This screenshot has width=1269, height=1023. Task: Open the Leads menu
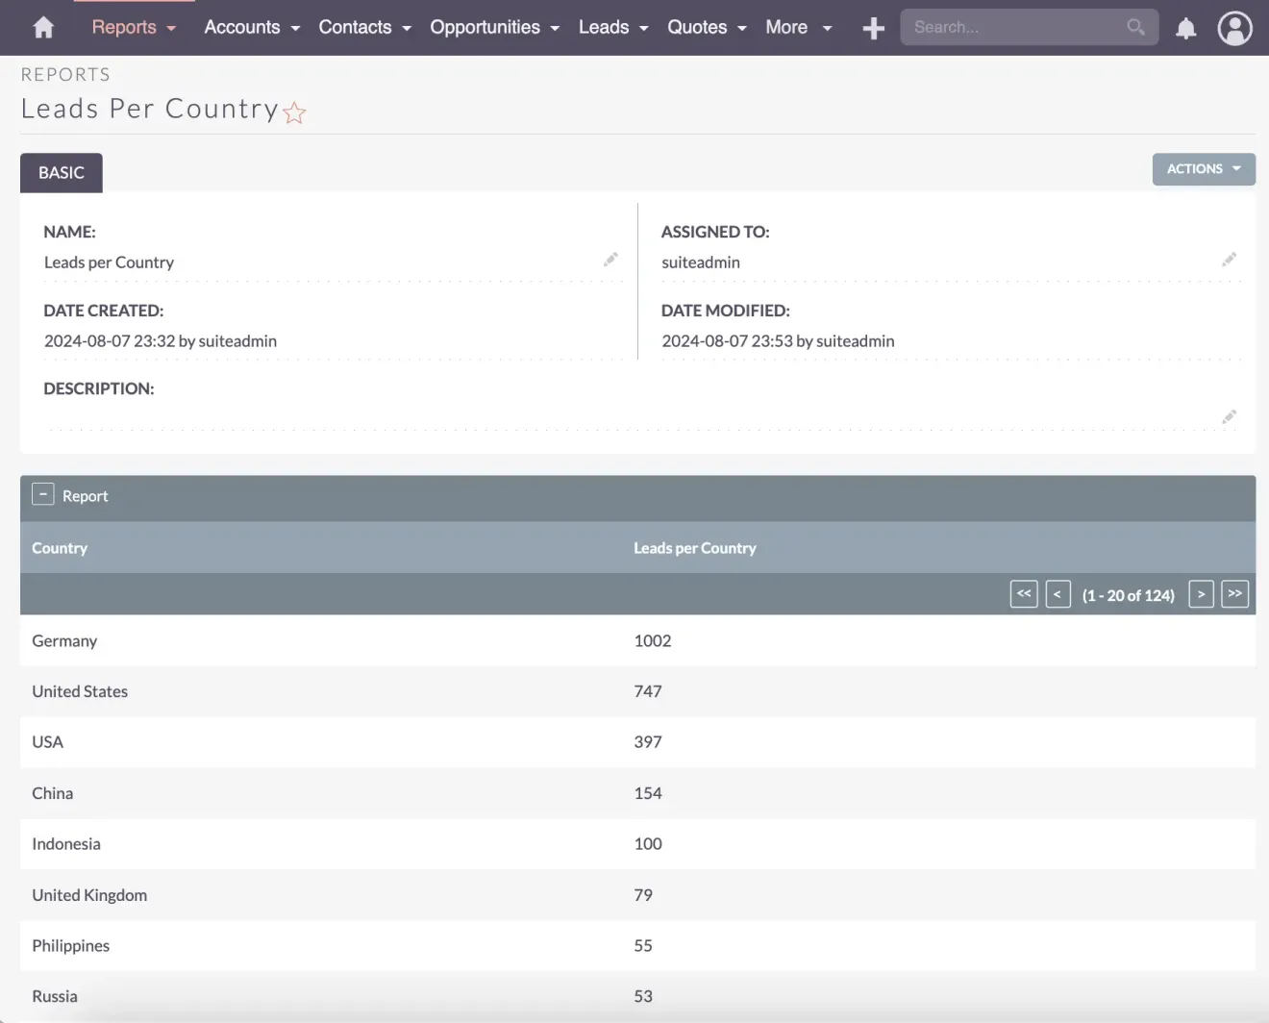pyautogui.click(x=605, y=27)
